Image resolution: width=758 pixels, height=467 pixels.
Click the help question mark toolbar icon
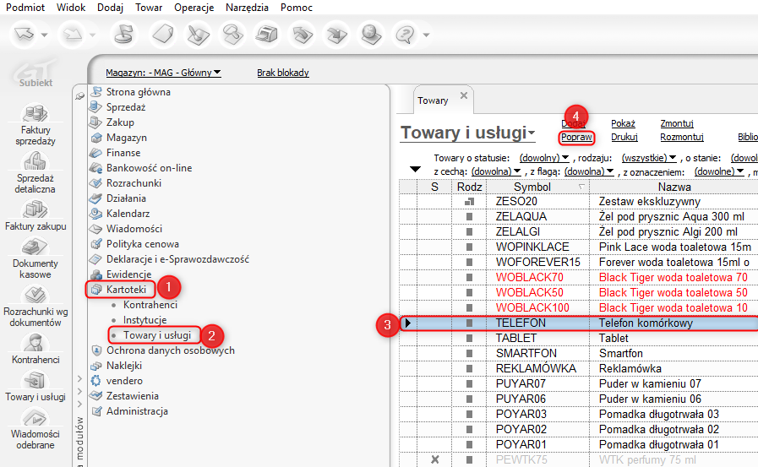coord(405,35)
